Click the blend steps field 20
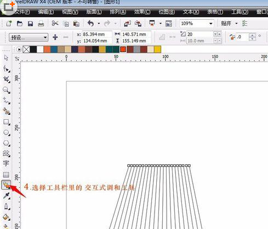268x229 pixels. click(x=199, y=34)
